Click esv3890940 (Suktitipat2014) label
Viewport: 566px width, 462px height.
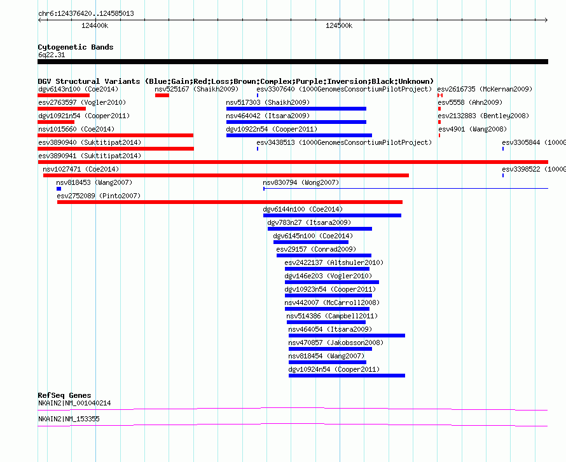point(90,142)
